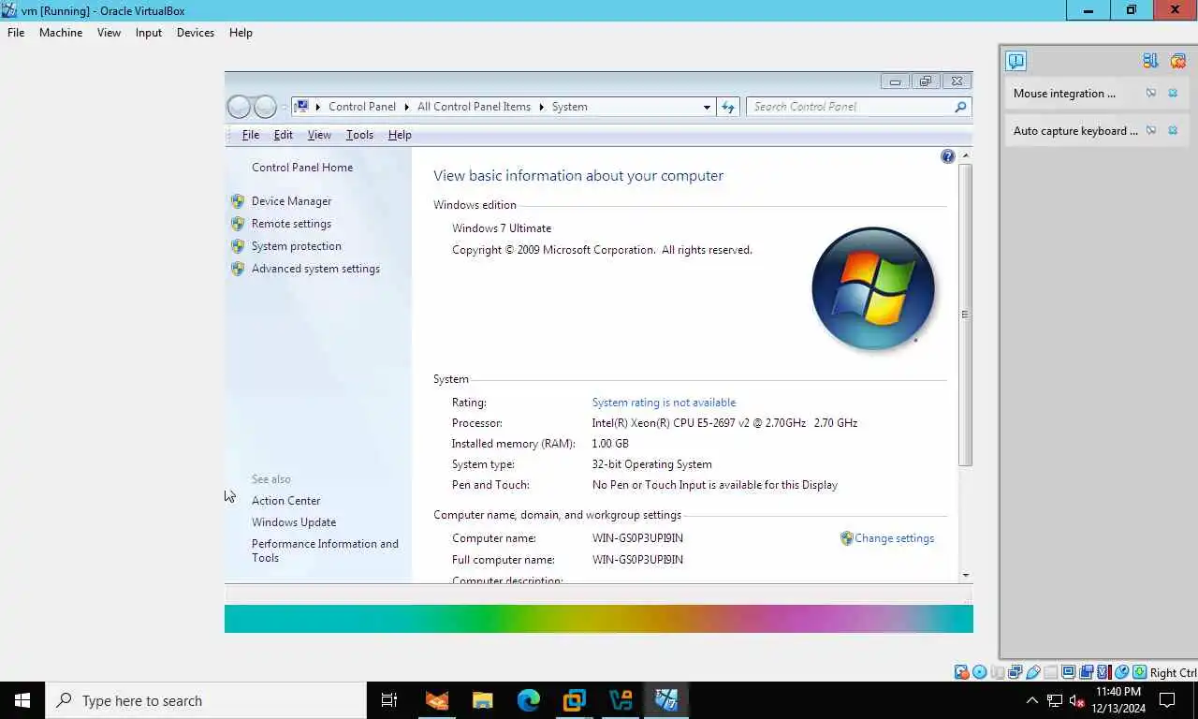Open the address bar history dropdown
Viewport: 1198px width, 719px height.
point(707,107)
